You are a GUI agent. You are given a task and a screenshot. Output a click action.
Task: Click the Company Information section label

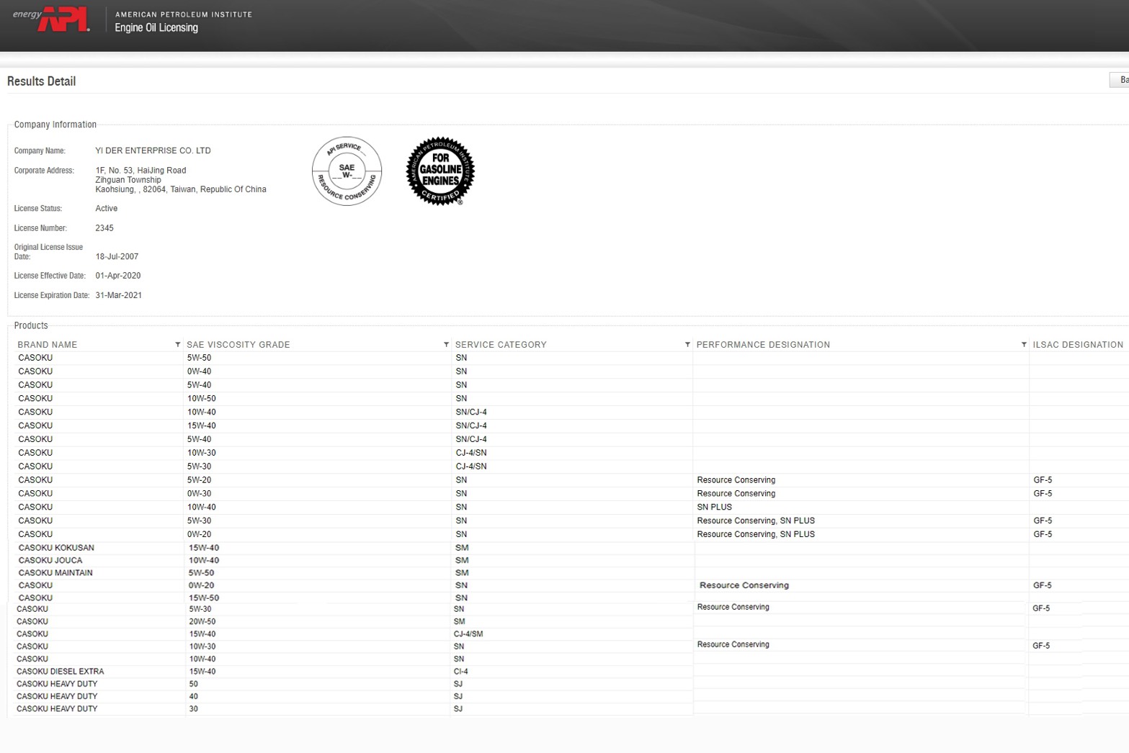55,125
